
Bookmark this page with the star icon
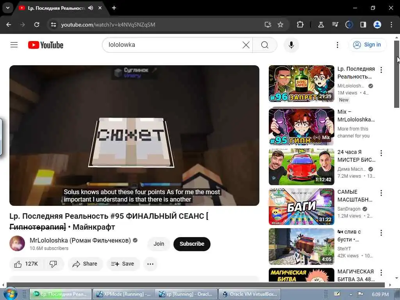click(280, 25)
